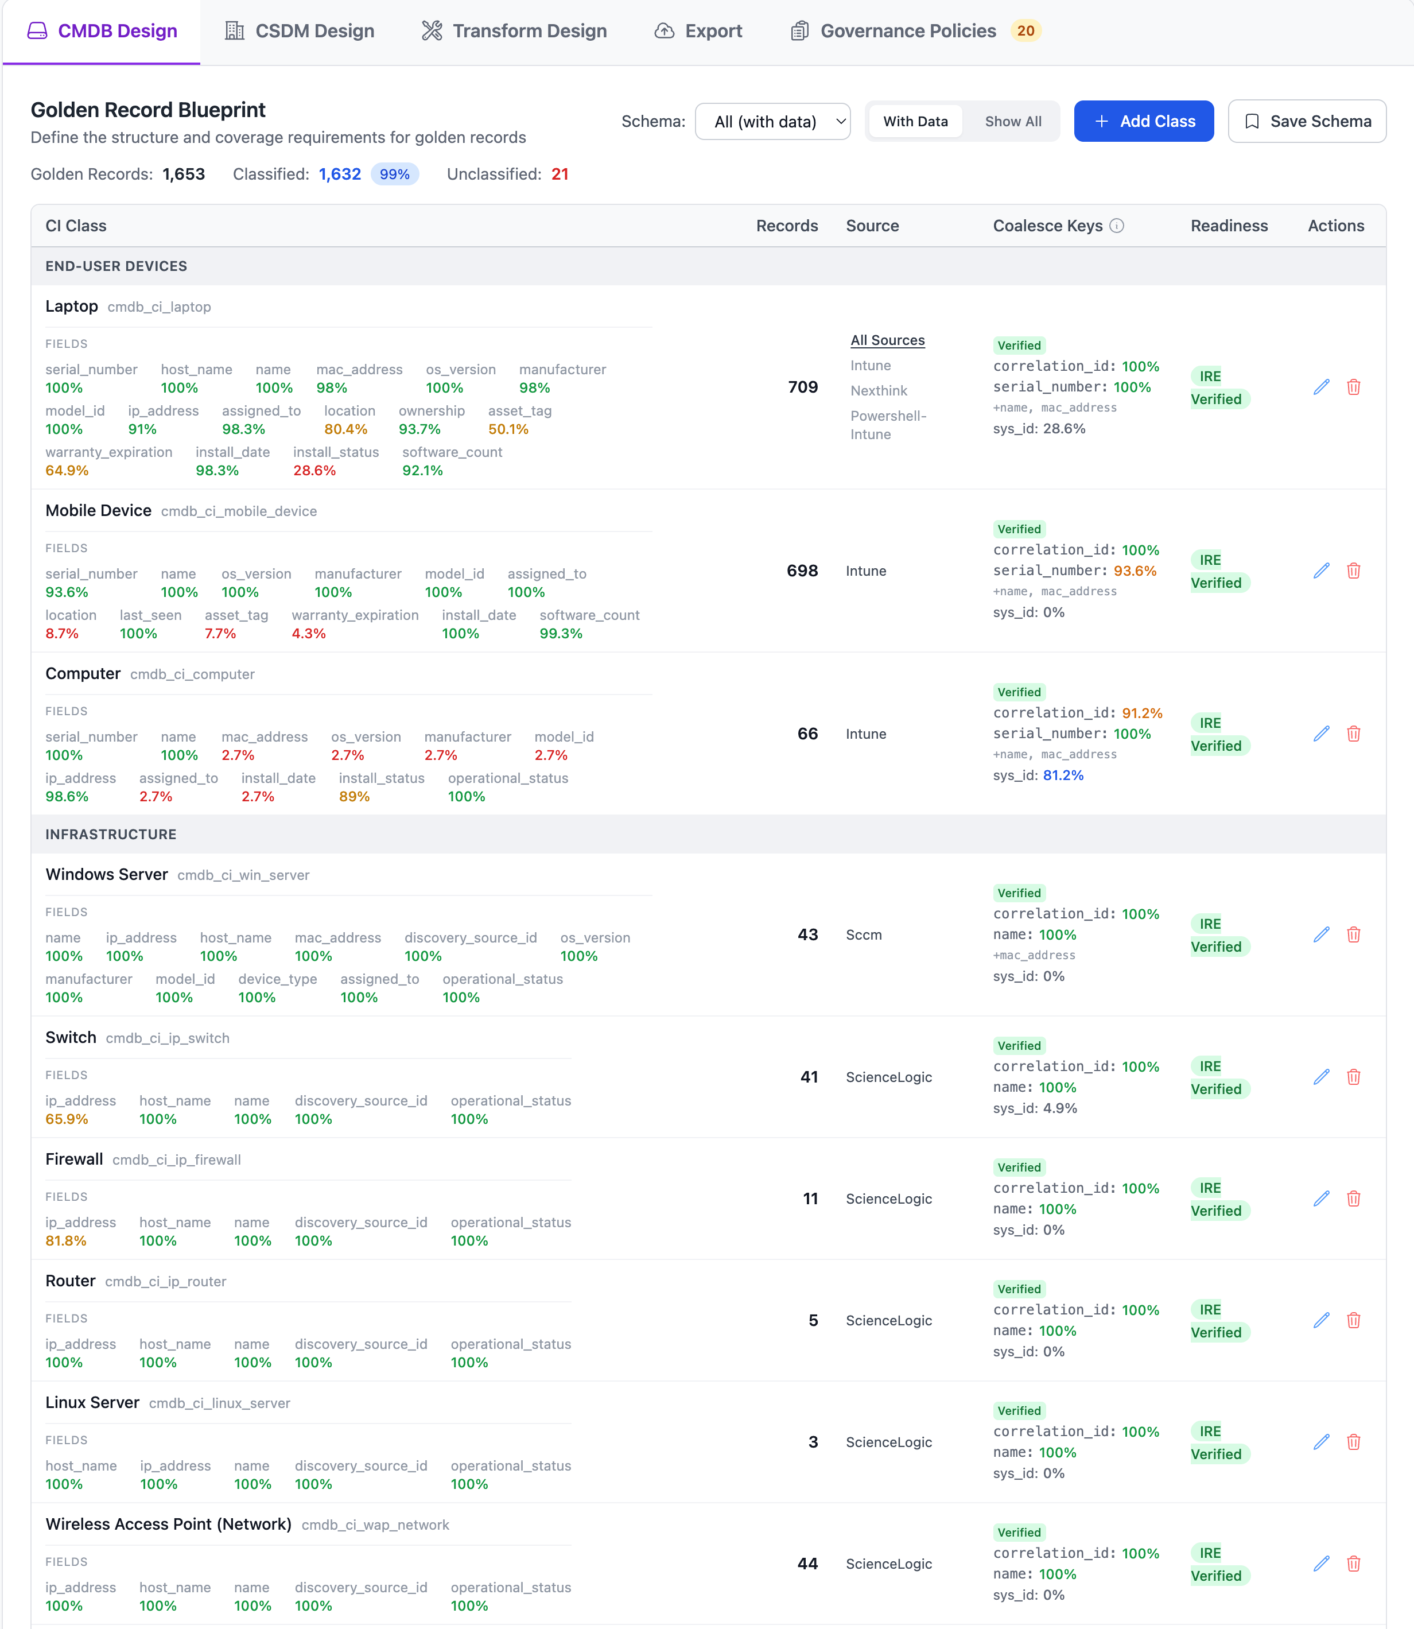Click the Nexthink source under Laptop
This screenshot has width=1414, height=1629.
pos(879,391)
